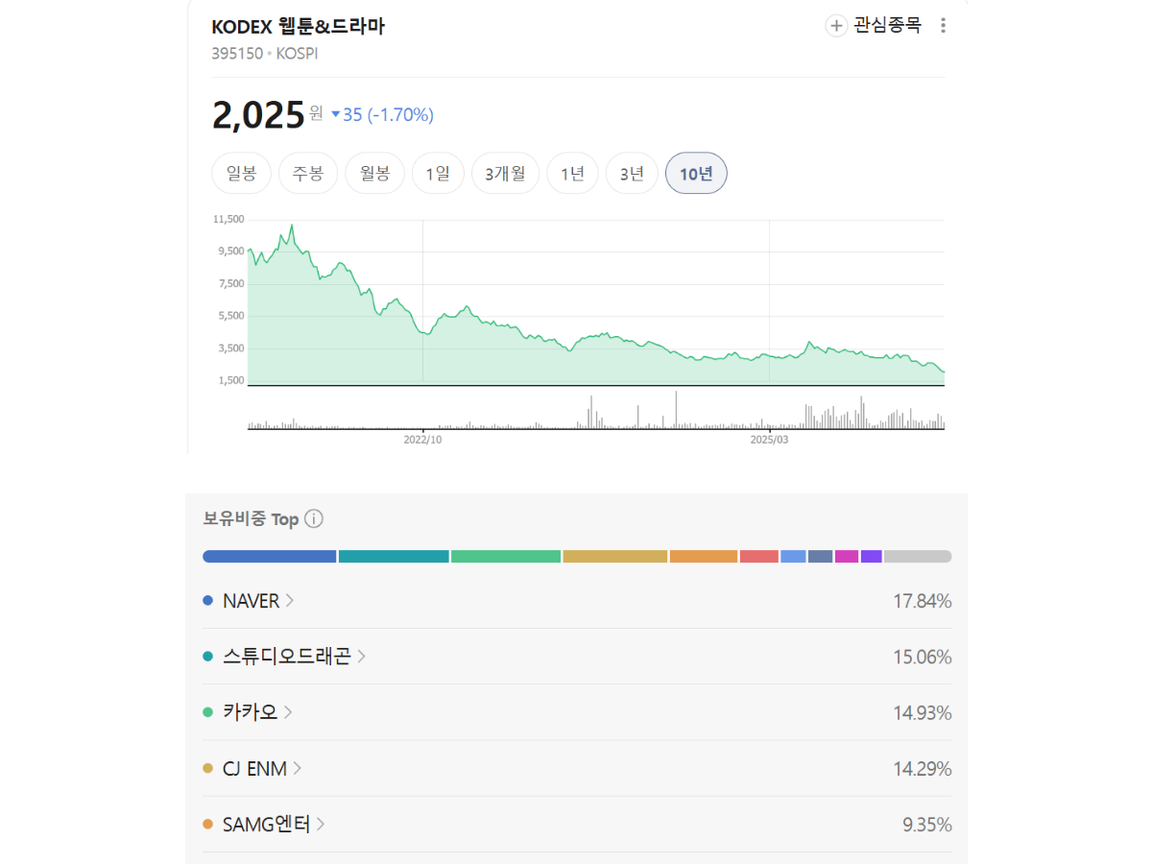Expand chevron next to NAVER
Viewport: 1152px width, 864px height.
pos(290,601)
